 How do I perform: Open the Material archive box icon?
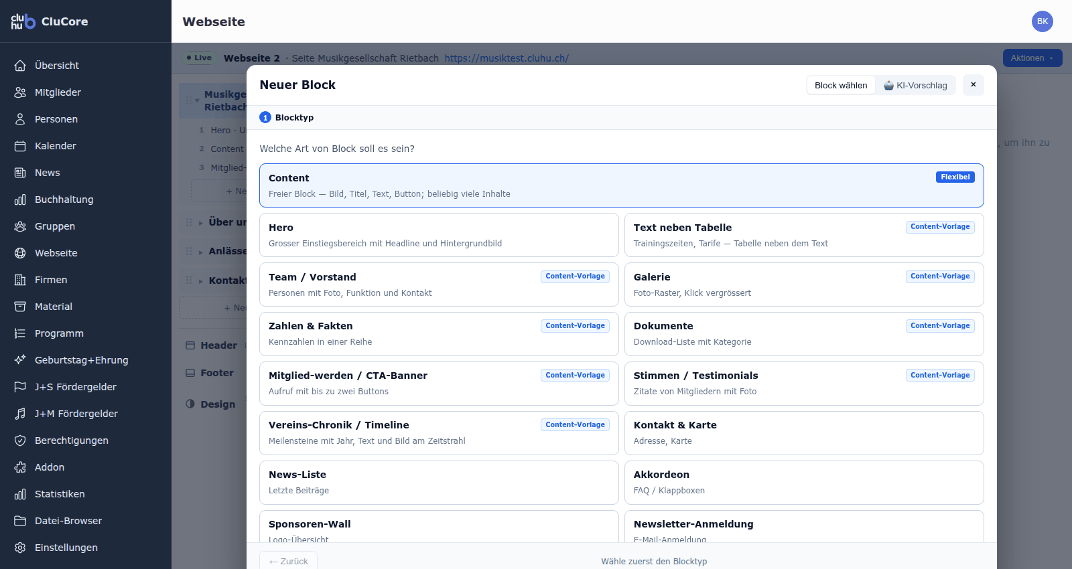[20, 307]
